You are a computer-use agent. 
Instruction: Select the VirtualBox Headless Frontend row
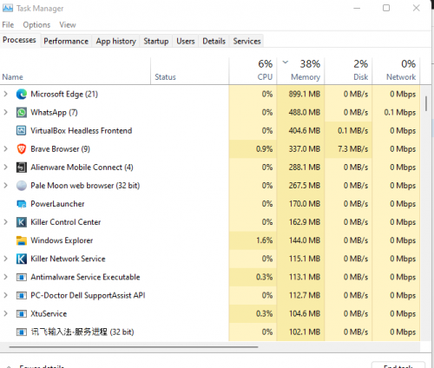coord(210,131)
